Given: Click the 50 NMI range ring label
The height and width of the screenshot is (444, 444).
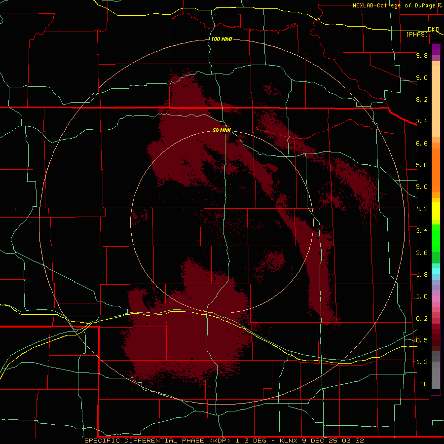Looking at the screenshot, I should (x=222, y=130).
